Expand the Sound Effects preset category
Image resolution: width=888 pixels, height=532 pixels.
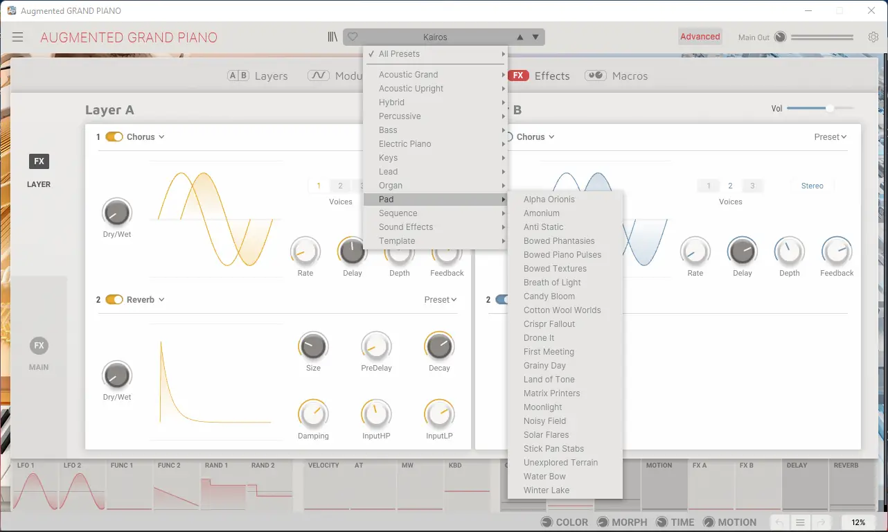(x=436, y=227)
